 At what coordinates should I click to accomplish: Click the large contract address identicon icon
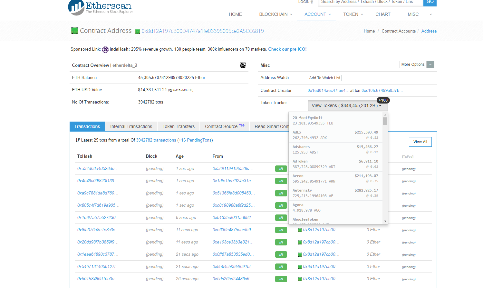[x=75, y=31]
